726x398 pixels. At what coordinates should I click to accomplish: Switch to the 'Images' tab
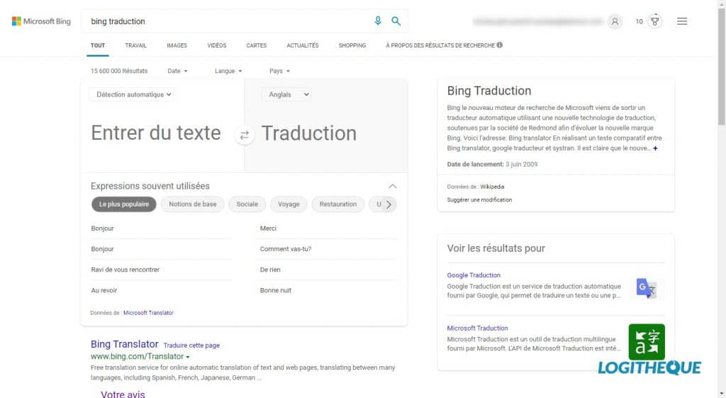tap(177, 45)
